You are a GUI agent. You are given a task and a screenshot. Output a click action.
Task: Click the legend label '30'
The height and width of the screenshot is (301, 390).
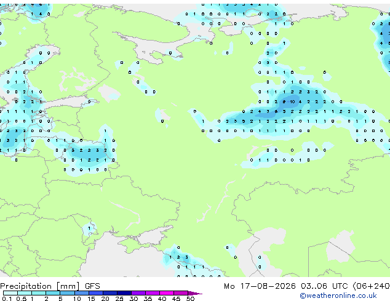click(133, 299)
